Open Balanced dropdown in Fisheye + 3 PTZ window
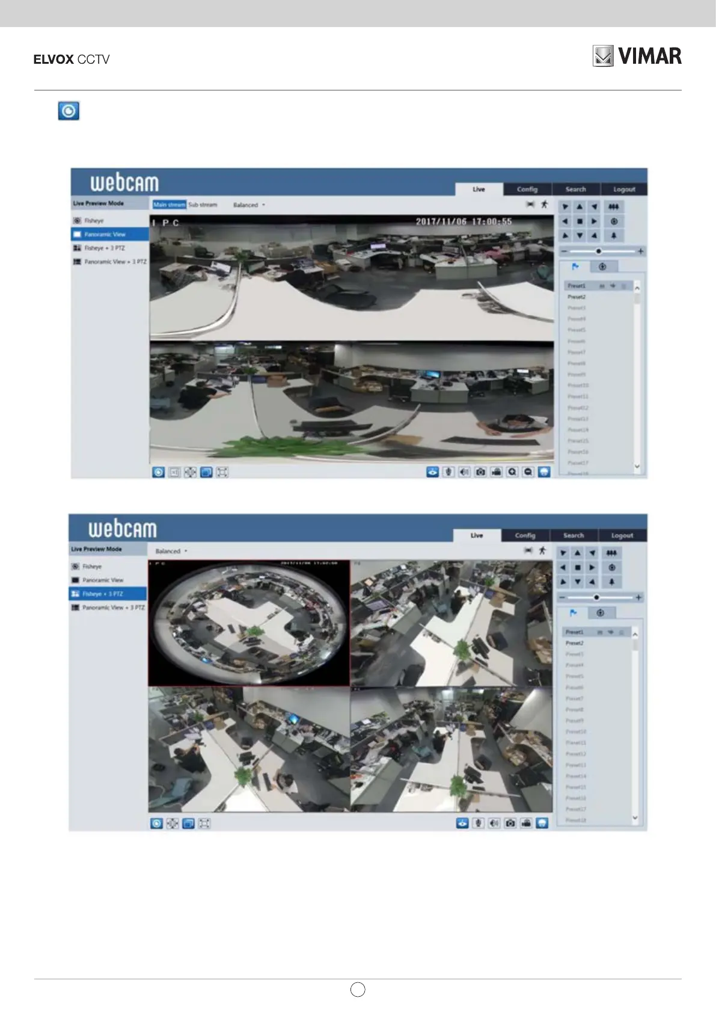 coord(171,551)
